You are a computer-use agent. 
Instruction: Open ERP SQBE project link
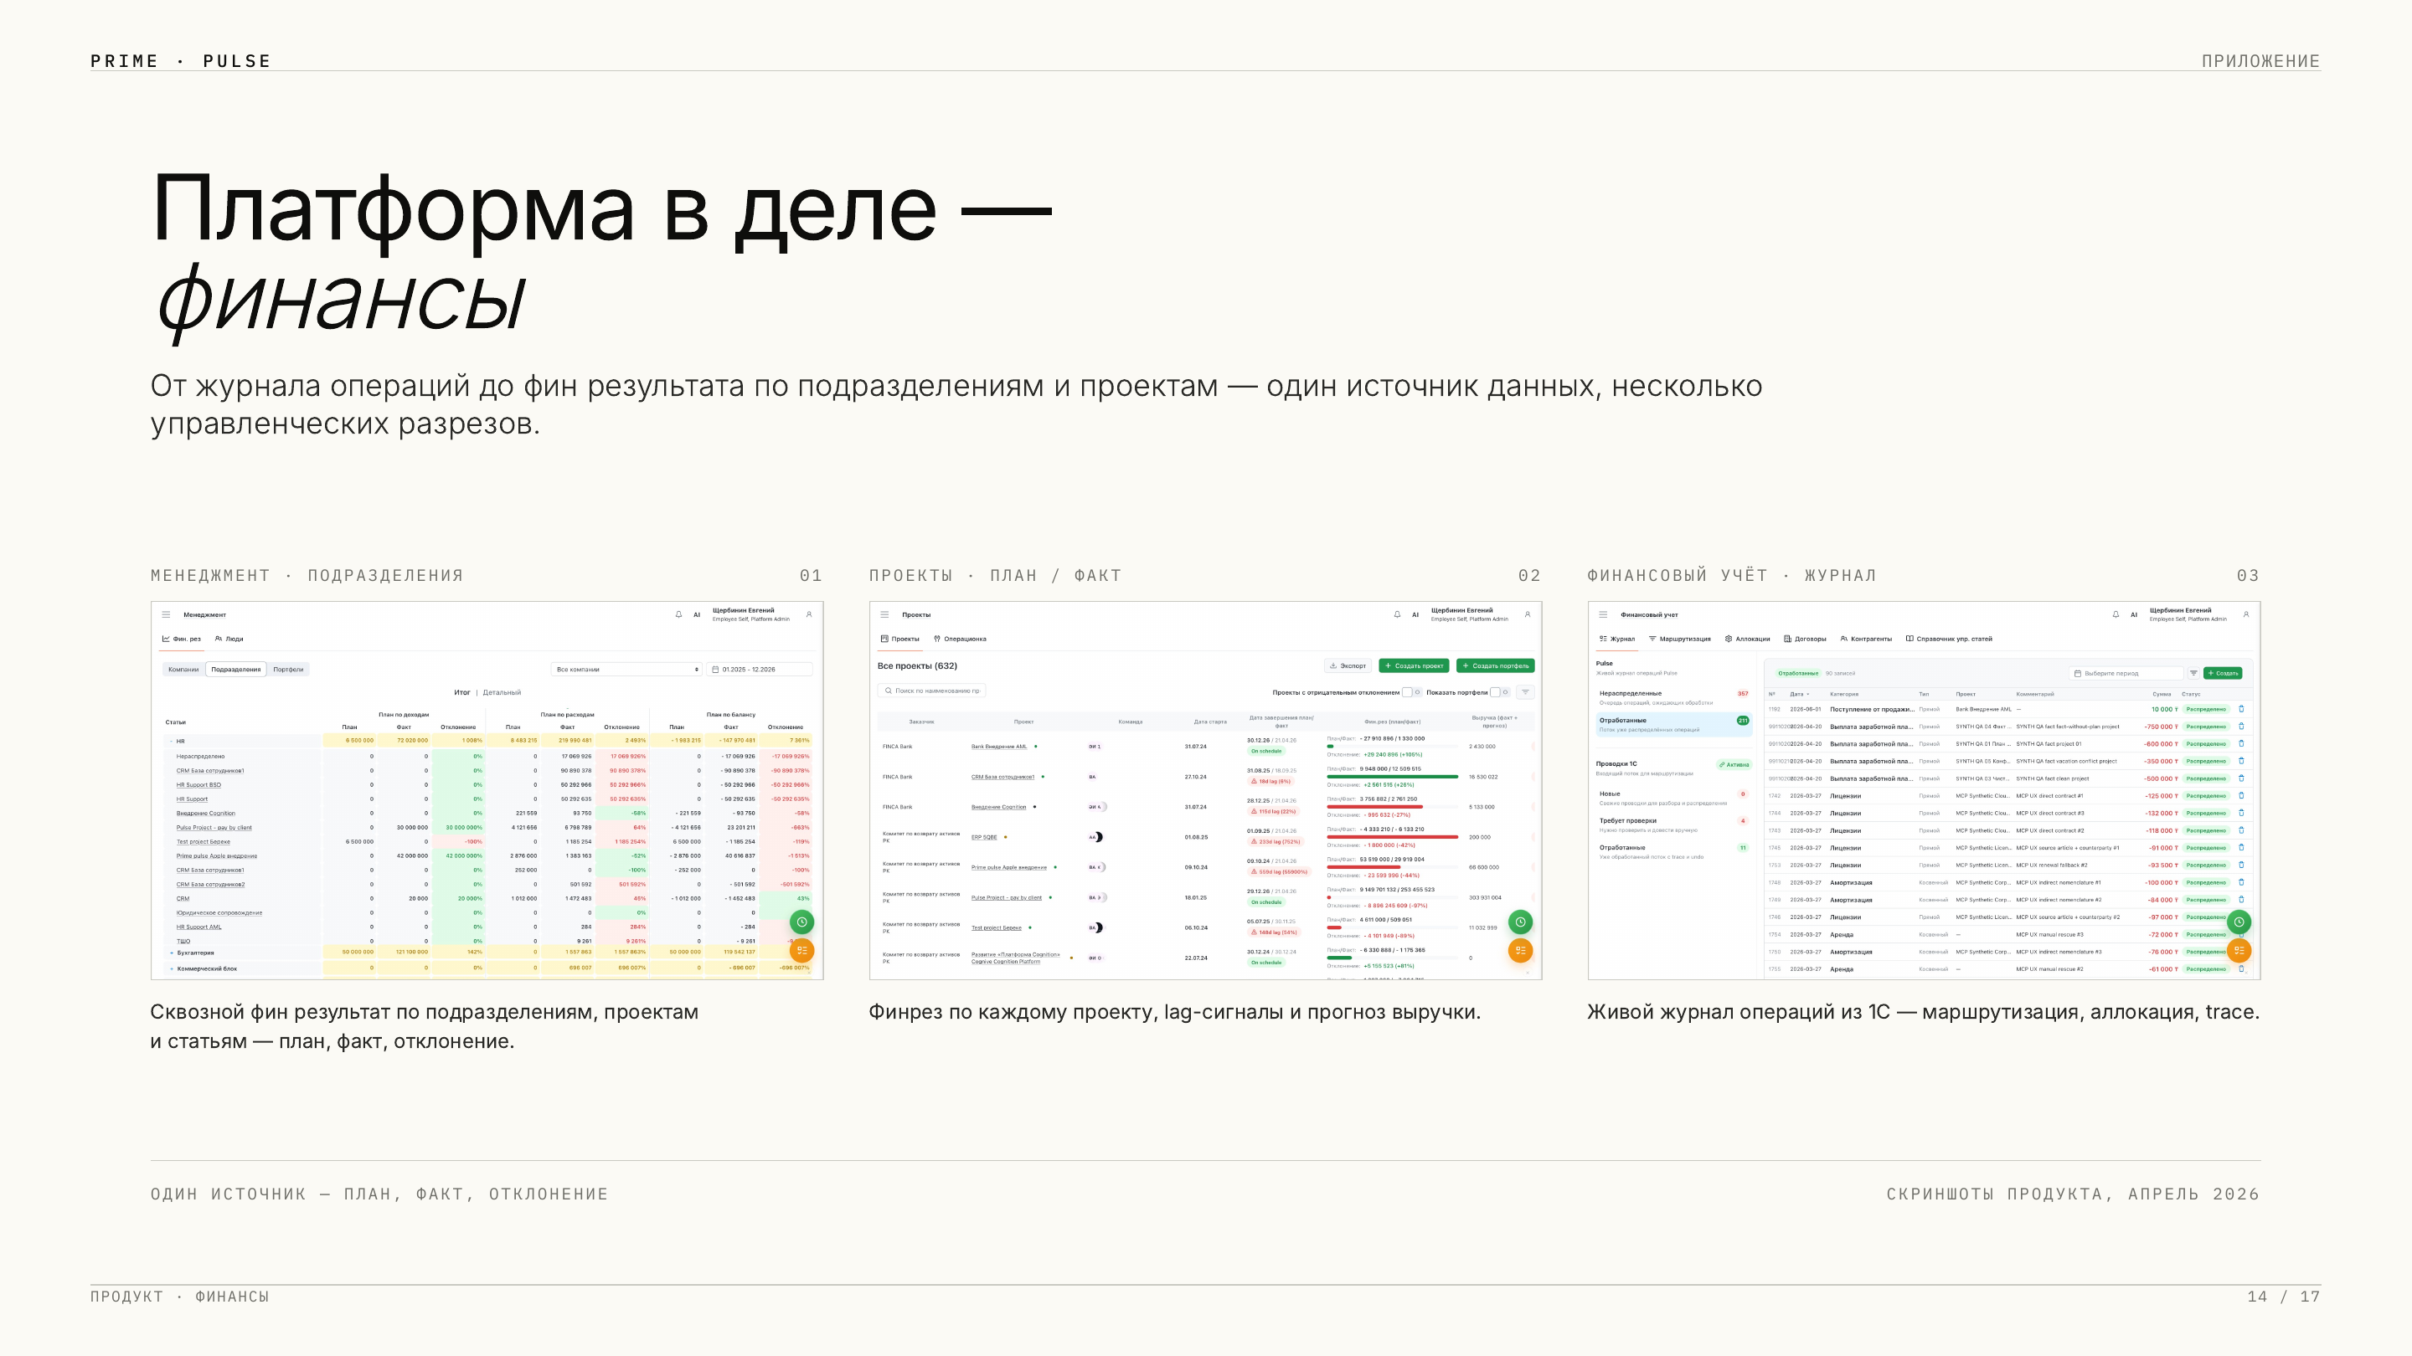[x=984, y=838]
